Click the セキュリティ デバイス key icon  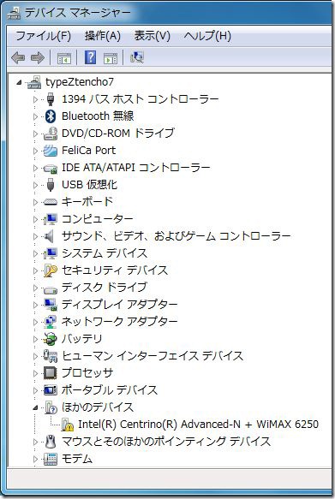(x=51, y=270)
